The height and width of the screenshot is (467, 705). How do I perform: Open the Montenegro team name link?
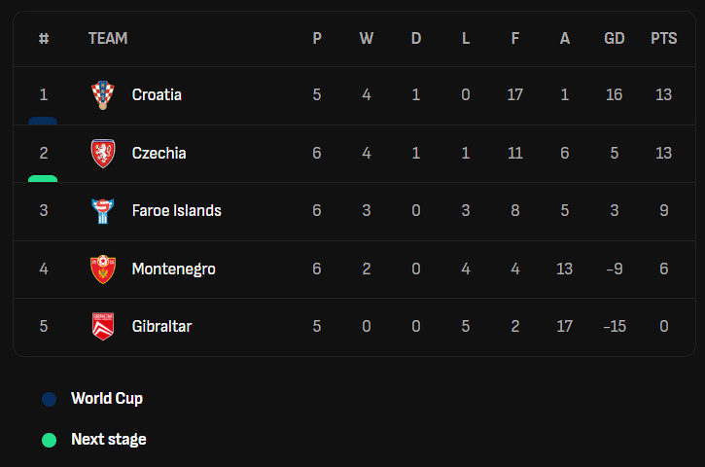[x=173, y=269]
